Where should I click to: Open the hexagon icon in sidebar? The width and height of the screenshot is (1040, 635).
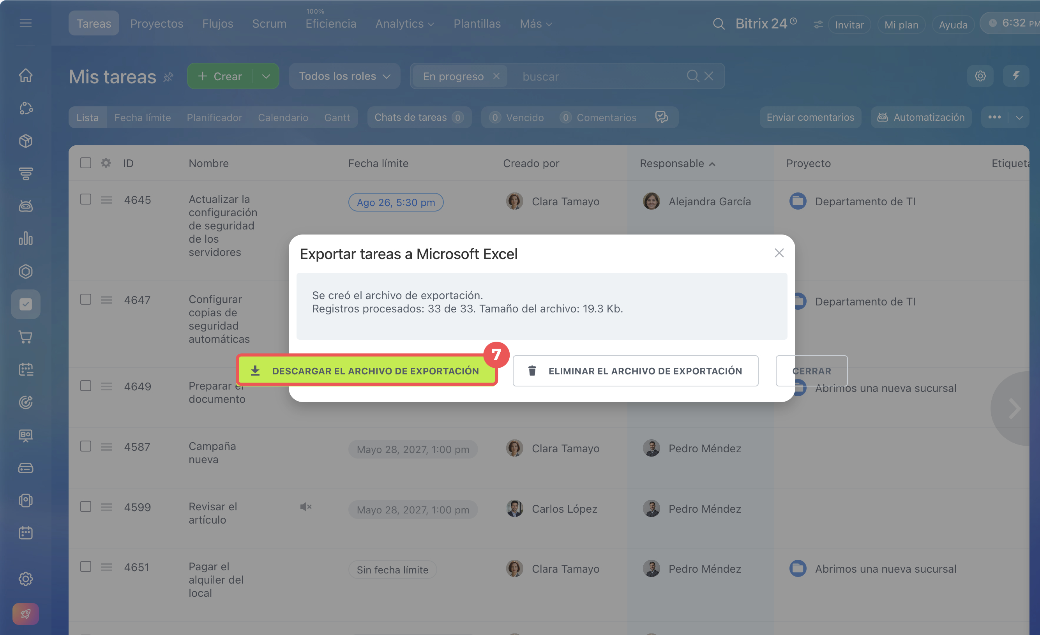(26, 271)
